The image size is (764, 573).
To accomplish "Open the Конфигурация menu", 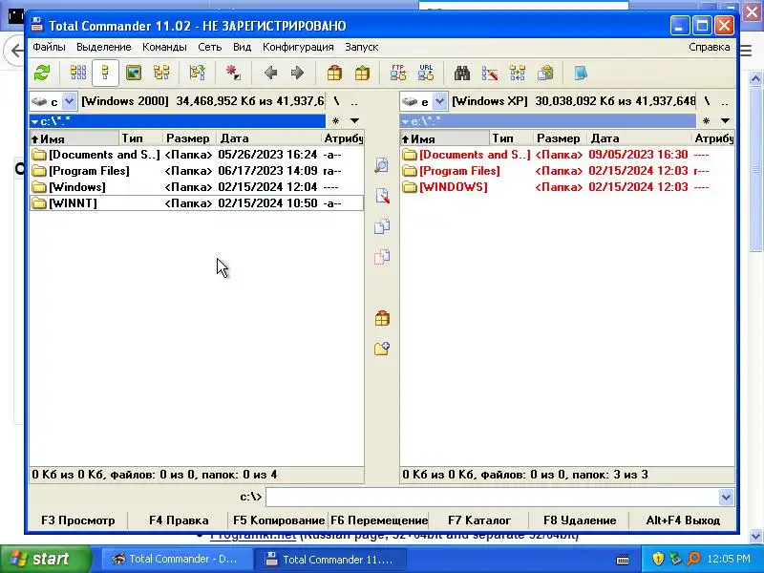I will coord(298,47).
